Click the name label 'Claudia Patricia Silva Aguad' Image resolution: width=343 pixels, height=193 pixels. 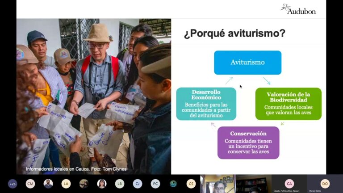point(286,191)
